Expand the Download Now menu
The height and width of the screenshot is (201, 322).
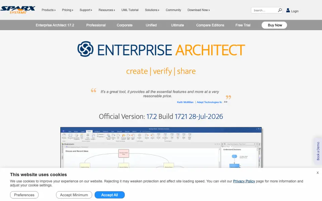click(199, 10)
